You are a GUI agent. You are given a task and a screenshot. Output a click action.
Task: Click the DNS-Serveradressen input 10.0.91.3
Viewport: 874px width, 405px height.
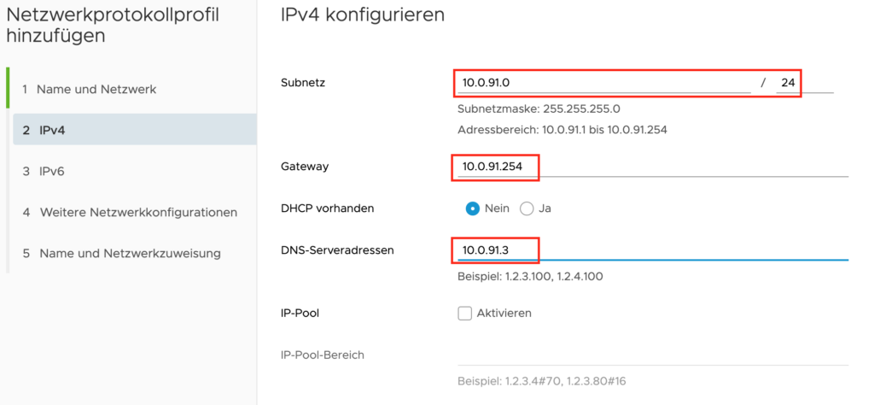(x=653, y=250)
